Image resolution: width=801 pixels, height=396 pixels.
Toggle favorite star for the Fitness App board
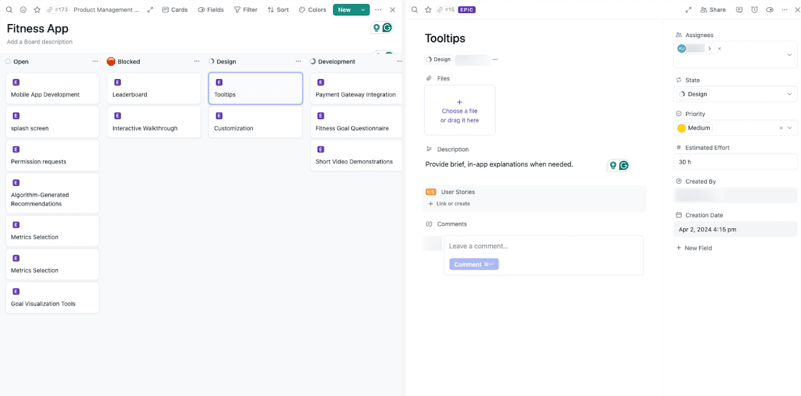[x=37, y=9]
